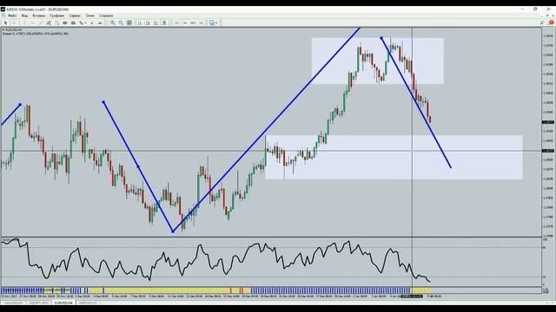The height and width of the screenshot is (312, 556).
Task: Click the templates toolbar icon
Action: point(212,23)
